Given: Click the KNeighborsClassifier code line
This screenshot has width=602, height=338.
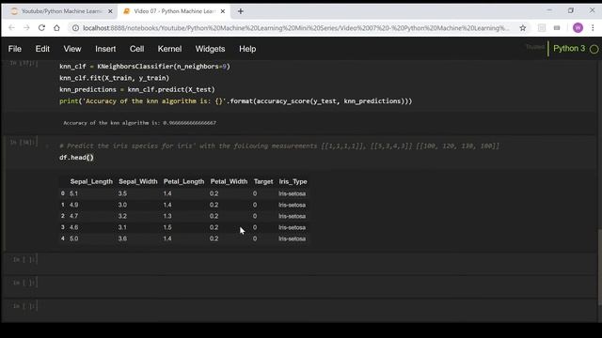Looking at the screenshot, I should [144, 67].
